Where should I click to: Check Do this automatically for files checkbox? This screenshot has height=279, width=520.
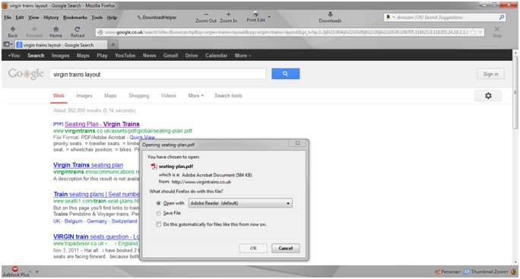pyautogui.click(x=159, y=224)
